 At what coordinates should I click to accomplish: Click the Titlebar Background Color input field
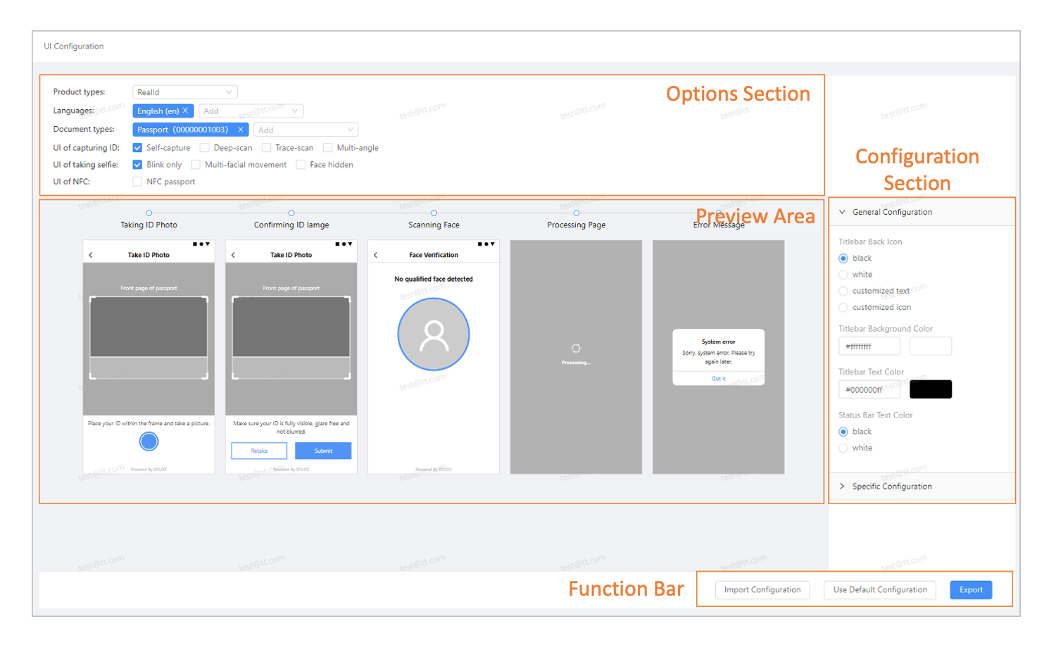click(869, 346)
